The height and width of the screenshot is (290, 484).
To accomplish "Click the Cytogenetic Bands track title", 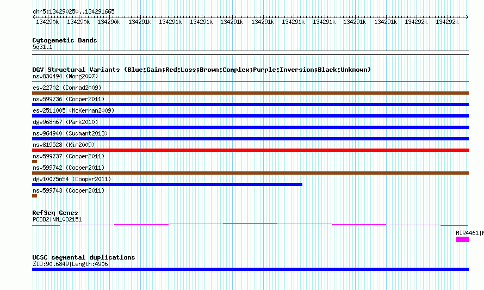I will click(65, 40).
